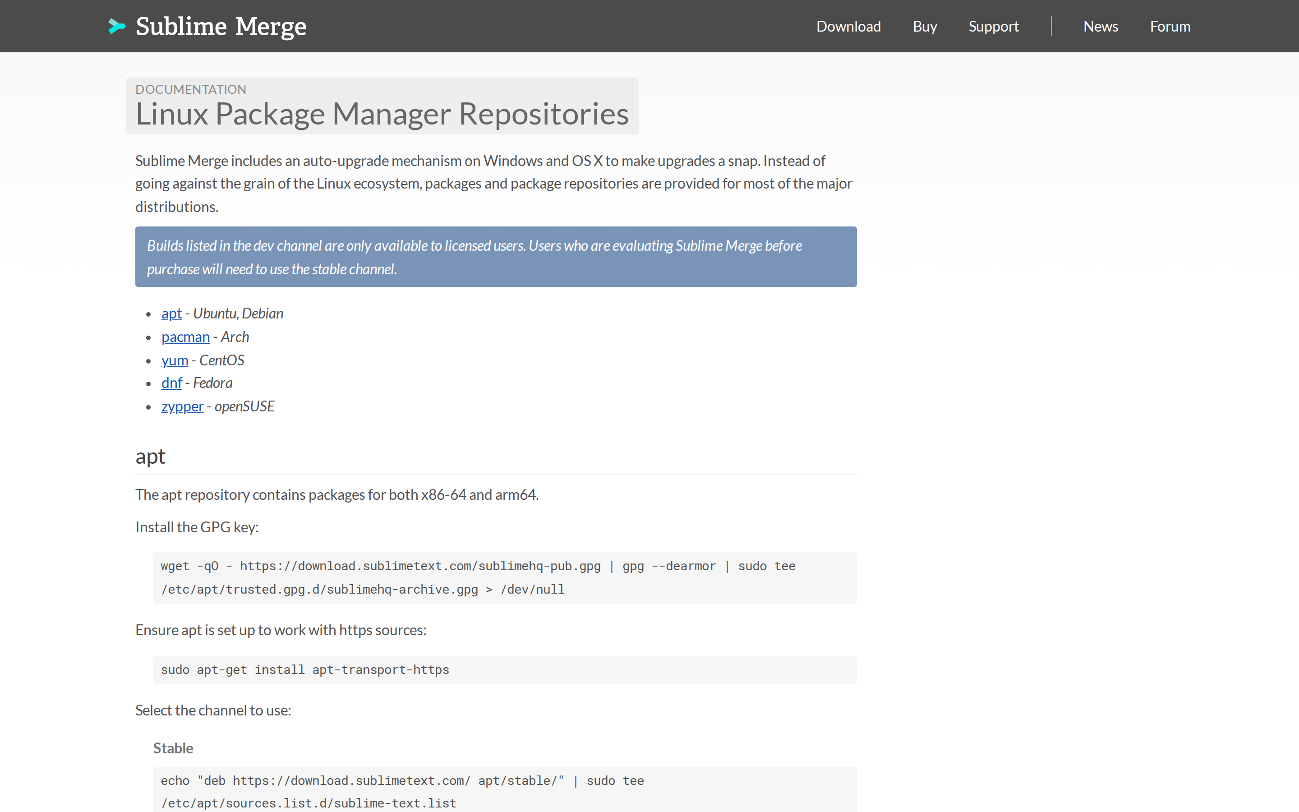Follow the pacman link for Arch
This screenshot has width=1299, height=812.
[185, 337]
